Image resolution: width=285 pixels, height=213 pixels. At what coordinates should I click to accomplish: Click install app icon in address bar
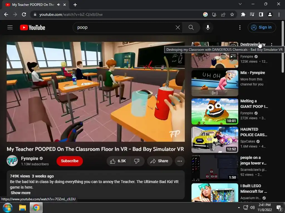click(x=214, y=14)
